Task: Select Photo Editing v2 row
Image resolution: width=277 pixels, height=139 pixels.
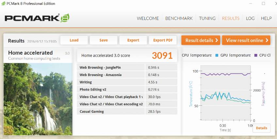Action: pyautogui.click(x=127, y=90)
